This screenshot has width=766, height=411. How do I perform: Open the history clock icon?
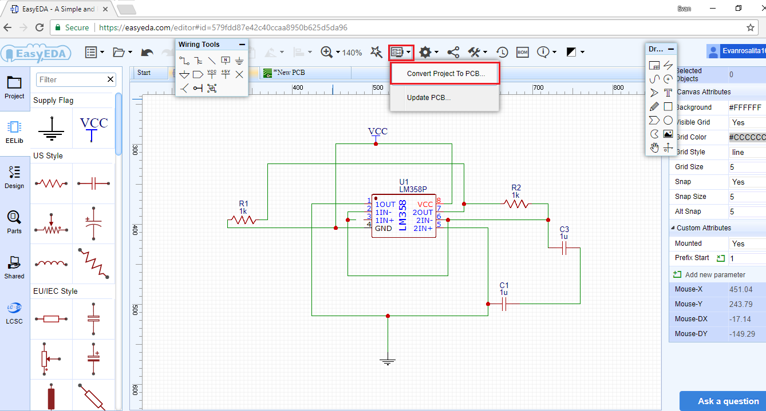click(x=502, y=52)
